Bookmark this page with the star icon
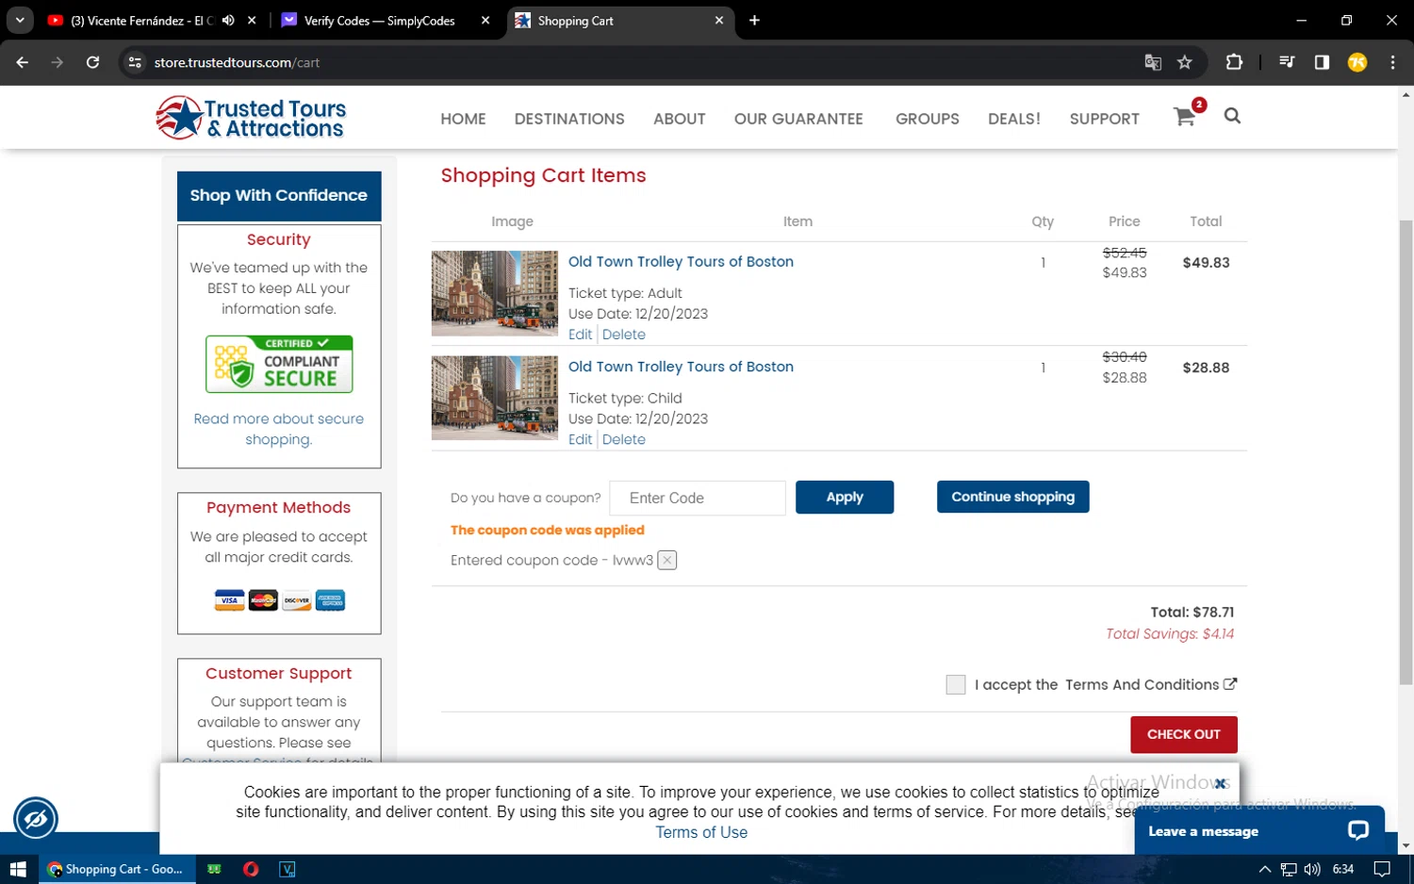The height and width of the screenshot is (884, 1414). (x=1185, y=62)
